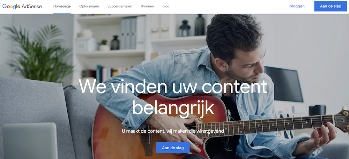The image size is (349, 159).
Task: Click Aan de slag in the header
Action: pyautogui.click(x=331, y=6)
